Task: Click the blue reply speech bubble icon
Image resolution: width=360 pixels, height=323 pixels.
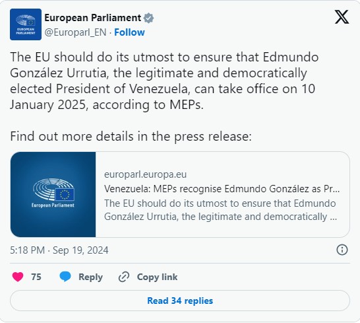Action: coord(65,277)
